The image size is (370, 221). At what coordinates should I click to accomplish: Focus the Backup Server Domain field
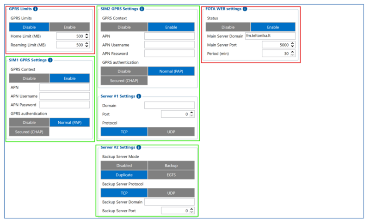pos(169,202)
